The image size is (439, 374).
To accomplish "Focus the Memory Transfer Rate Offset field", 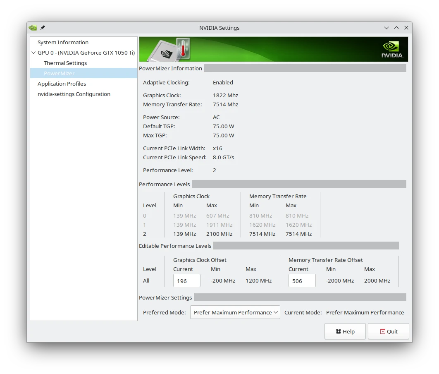I will pos(302,280).
